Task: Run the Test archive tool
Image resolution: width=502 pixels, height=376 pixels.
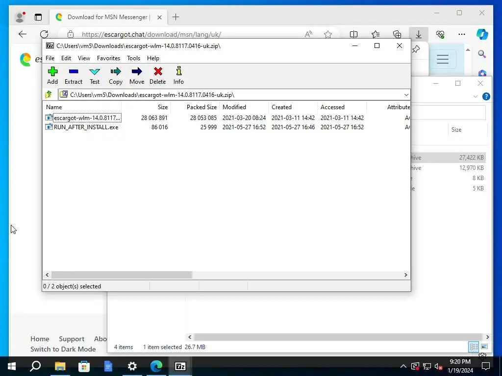Action: [95, 75]
